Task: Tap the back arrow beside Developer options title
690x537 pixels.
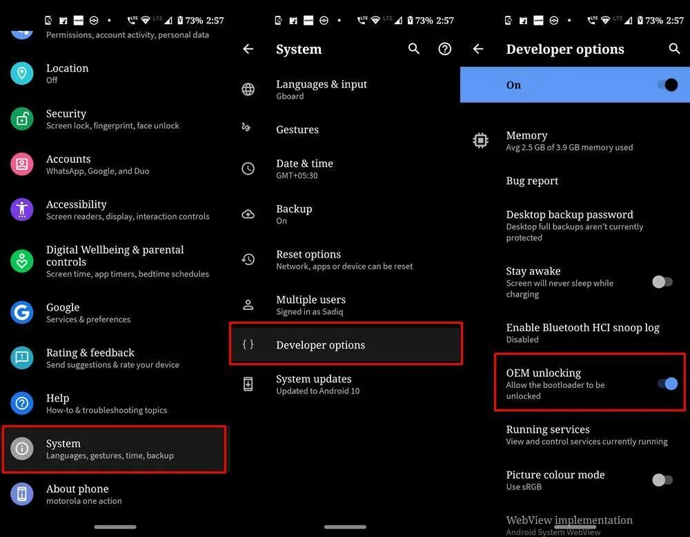Action: pos(478,49)
